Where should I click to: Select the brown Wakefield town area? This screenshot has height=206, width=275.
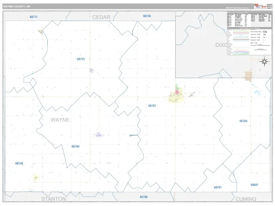(x=248, y=76)
